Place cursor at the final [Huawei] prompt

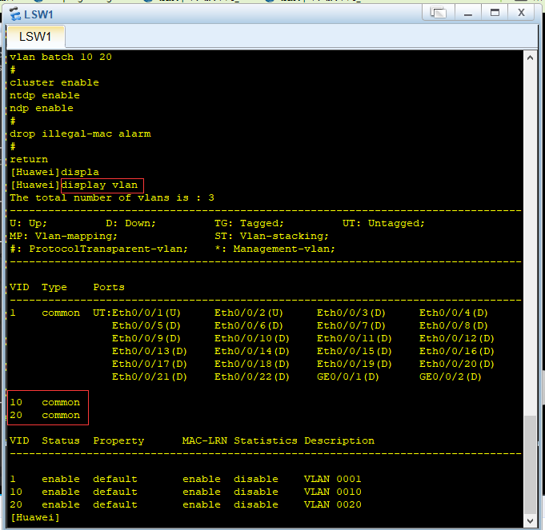[35, 517]
